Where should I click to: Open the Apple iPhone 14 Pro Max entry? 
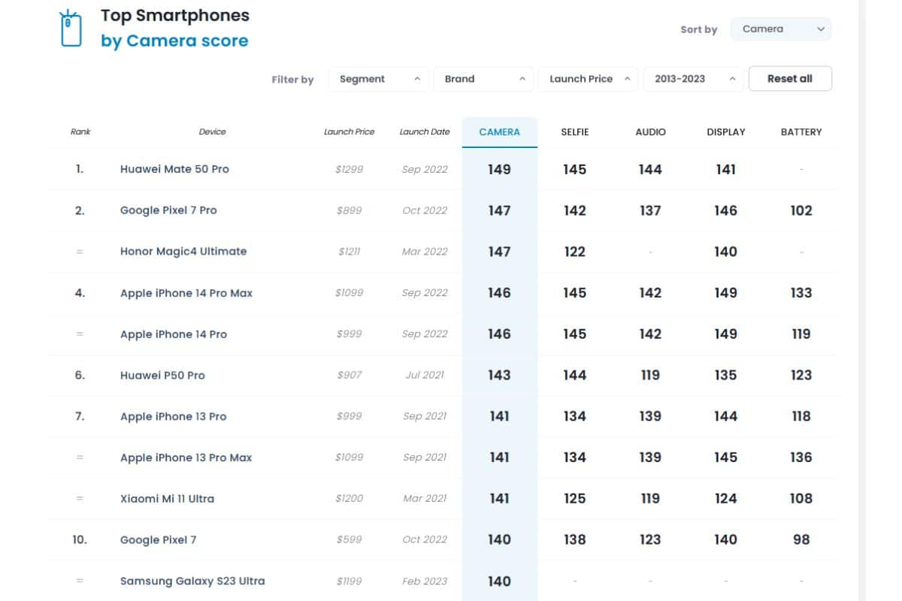click(186, 293)
